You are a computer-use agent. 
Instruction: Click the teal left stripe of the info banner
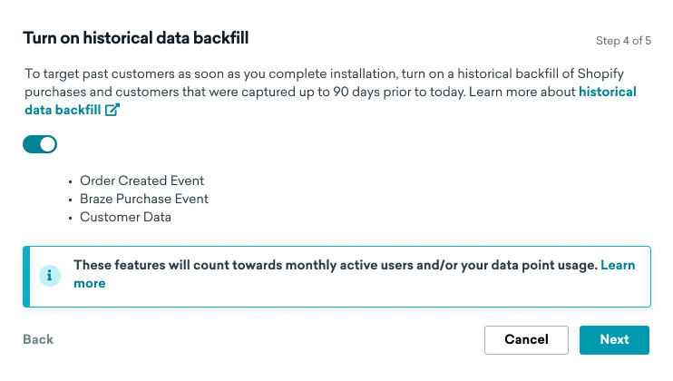(26, 277)
